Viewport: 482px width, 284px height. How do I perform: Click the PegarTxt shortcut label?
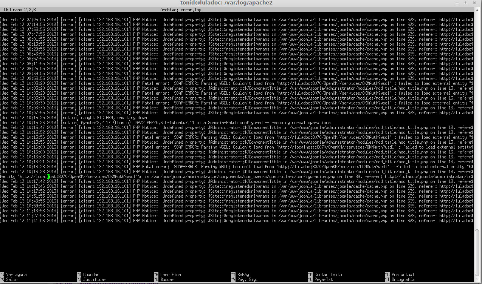point(324,279)
